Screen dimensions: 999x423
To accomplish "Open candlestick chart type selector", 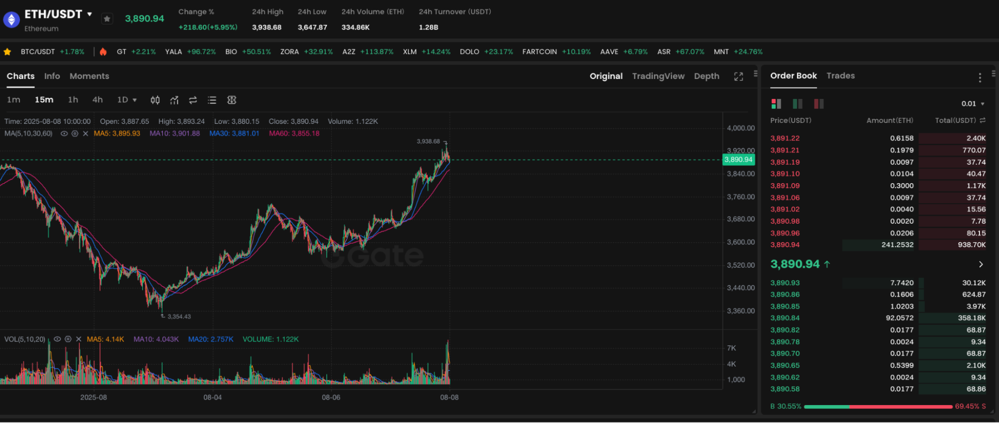I will (x=155, y=100).
